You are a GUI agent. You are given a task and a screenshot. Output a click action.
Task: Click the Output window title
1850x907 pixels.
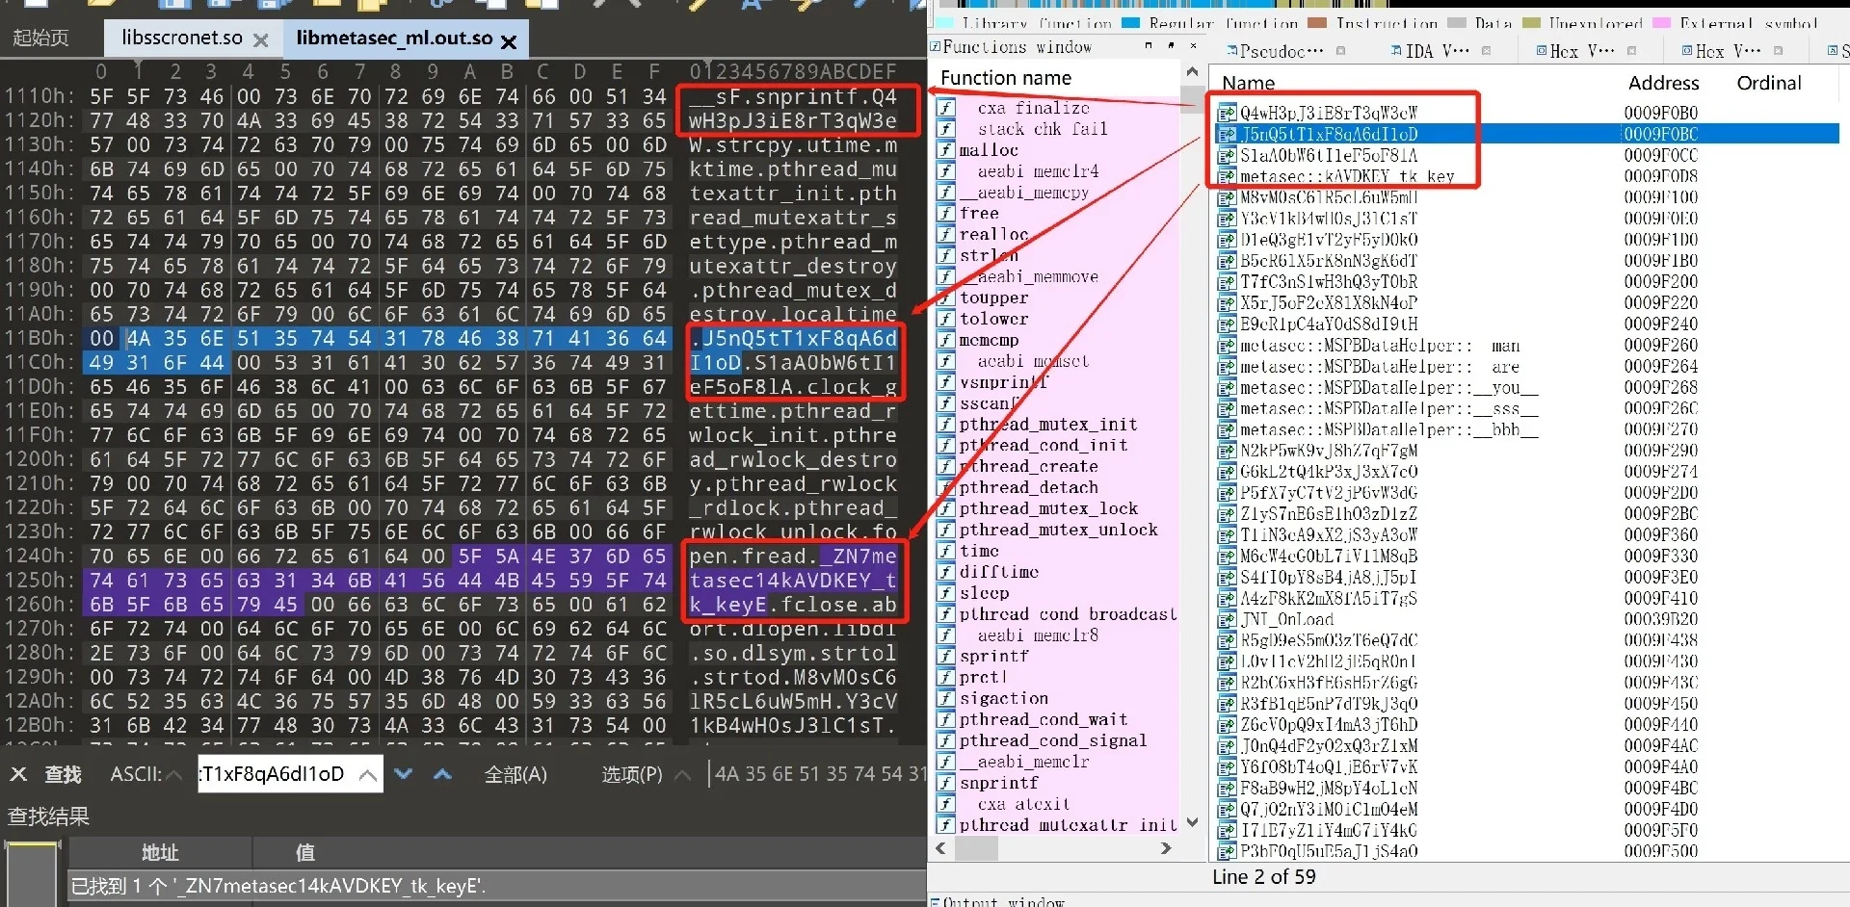[x=1004, y=901]
